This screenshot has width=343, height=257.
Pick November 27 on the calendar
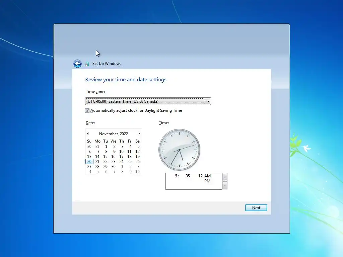(x=89, y=167)
